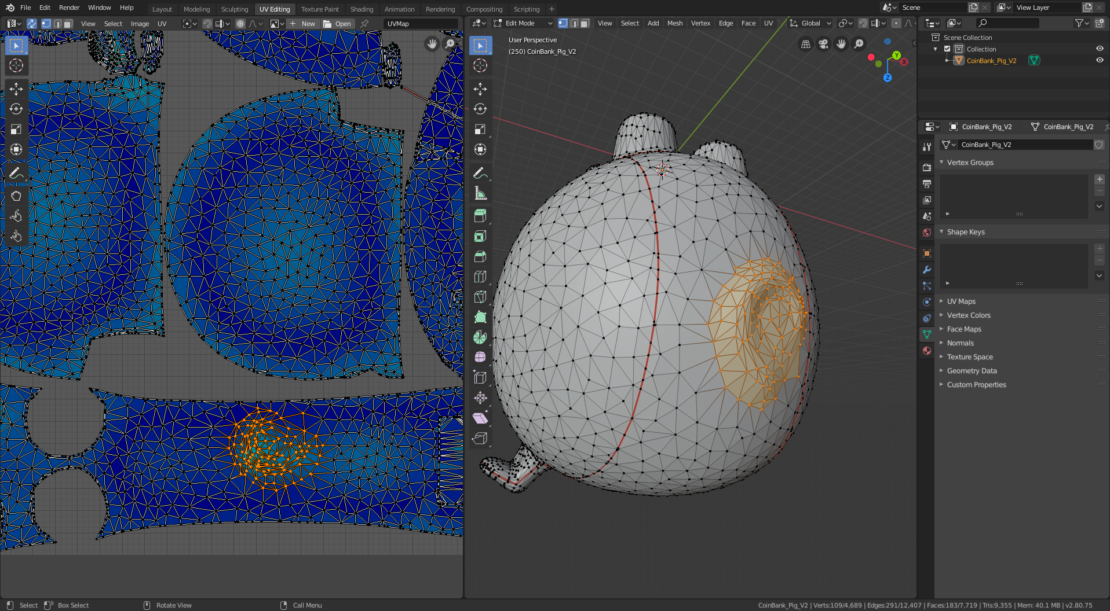Expand the UV Maps panel
Image resolution: width=1110 pixels, height=611 pixels.
961,301
